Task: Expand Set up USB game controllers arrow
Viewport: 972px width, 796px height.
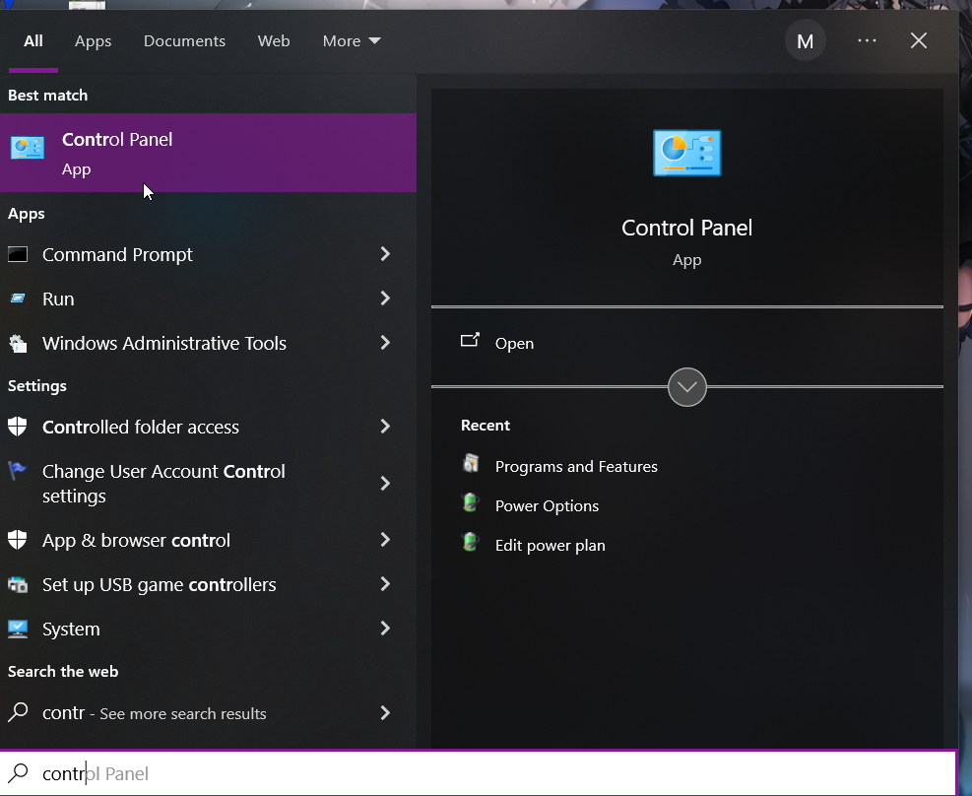Action: click(x=385, y=584)
